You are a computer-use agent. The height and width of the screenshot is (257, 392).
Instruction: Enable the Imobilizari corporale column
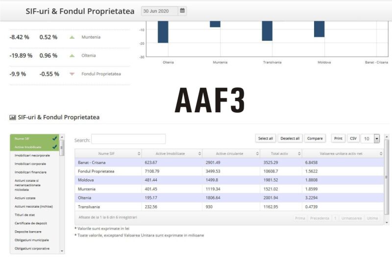coord(34,164)
